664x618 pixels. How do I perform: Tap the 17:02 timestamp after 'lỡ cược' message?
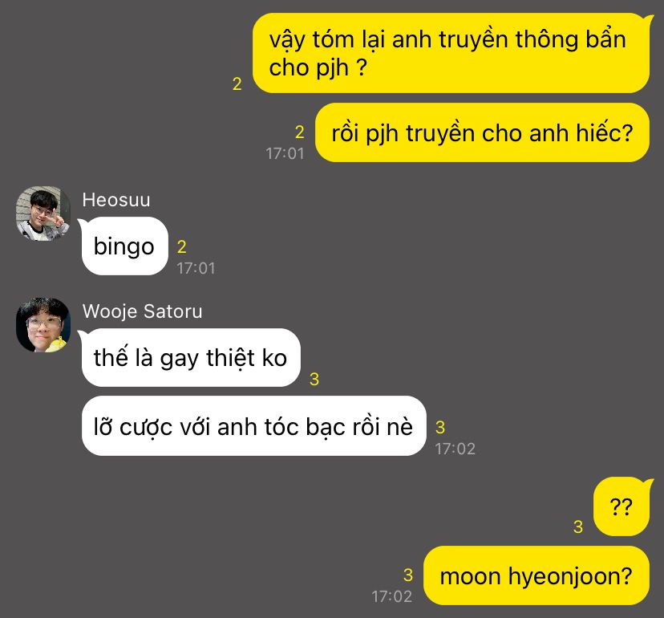pyautogui.click(x=455, y=449)
